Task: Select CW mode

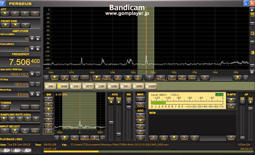Action: click(x=76, y=86)
